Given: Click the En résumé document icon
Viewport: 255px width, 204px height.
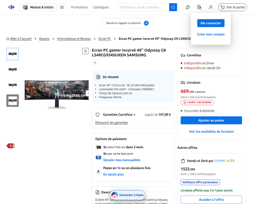Looking at the screenshot, I should click(98, 77).
